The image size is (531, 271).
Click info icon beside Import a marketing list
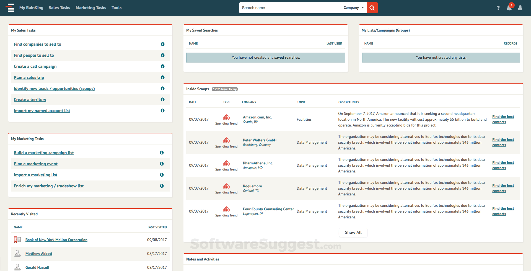pyautogui.click(x=162, y=175)
